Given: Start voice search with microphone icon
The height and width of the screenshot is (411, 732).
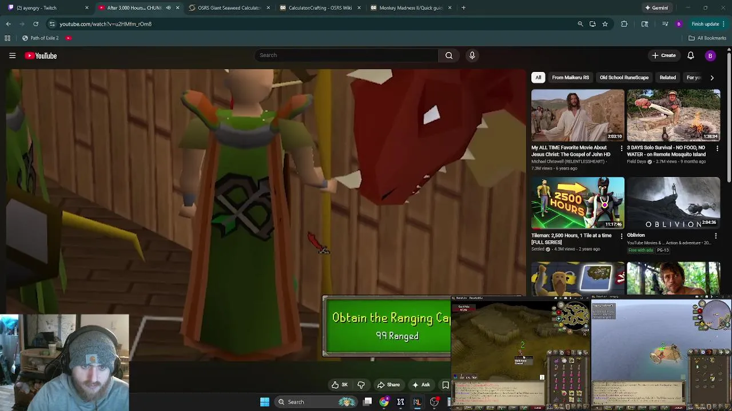Looking at the screenshot, I should (472, 55).
